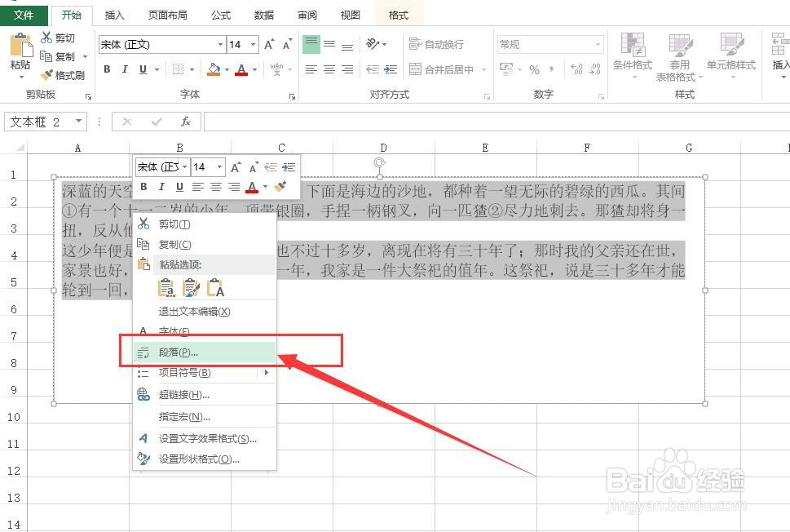Increase indent in the ribbon alignment group
The height and width of the screenshot is (532, 790).
coord(391,69)
